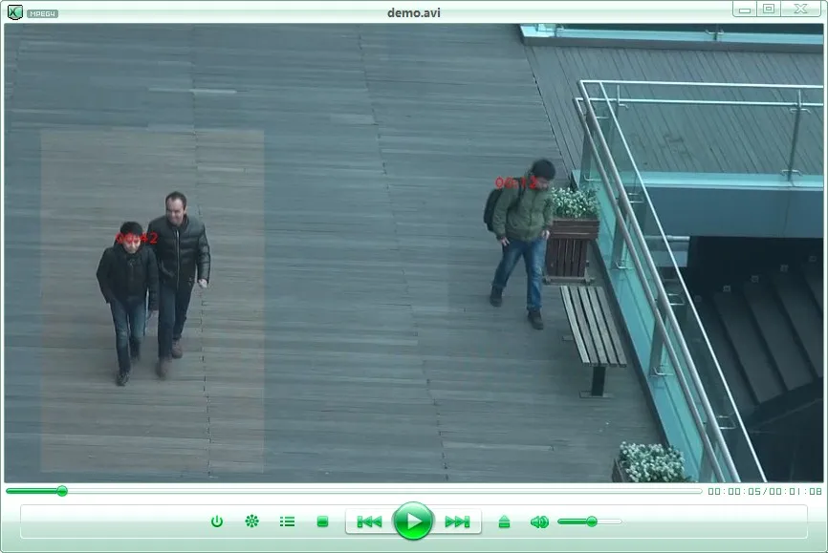Image resolution: width=828 pixels, height=553 pixels.
Task: Start playback with the round play button
Action: point(413,521)
